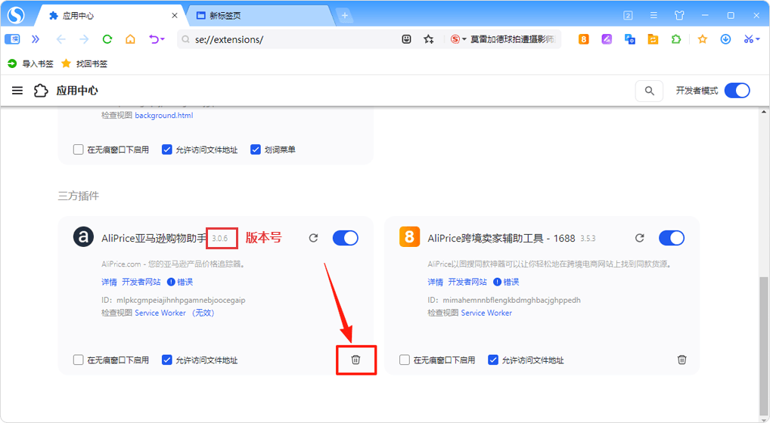Bookmark this page with the star icon
The image size is (770, 423).
tap(429, 39)
